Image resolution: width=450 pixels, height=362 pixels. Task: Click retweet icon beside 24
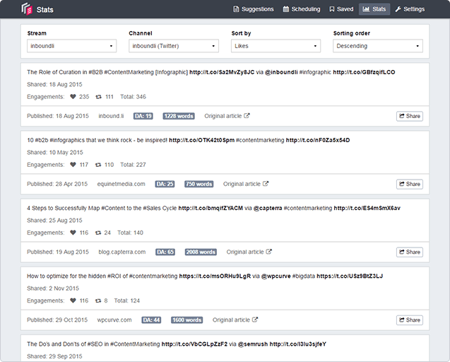pos(98,233)
